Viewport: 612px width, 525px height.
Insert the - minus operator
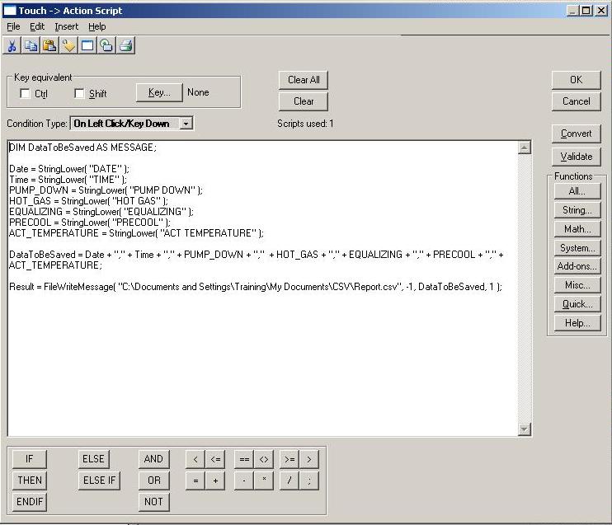pos(244,480)
